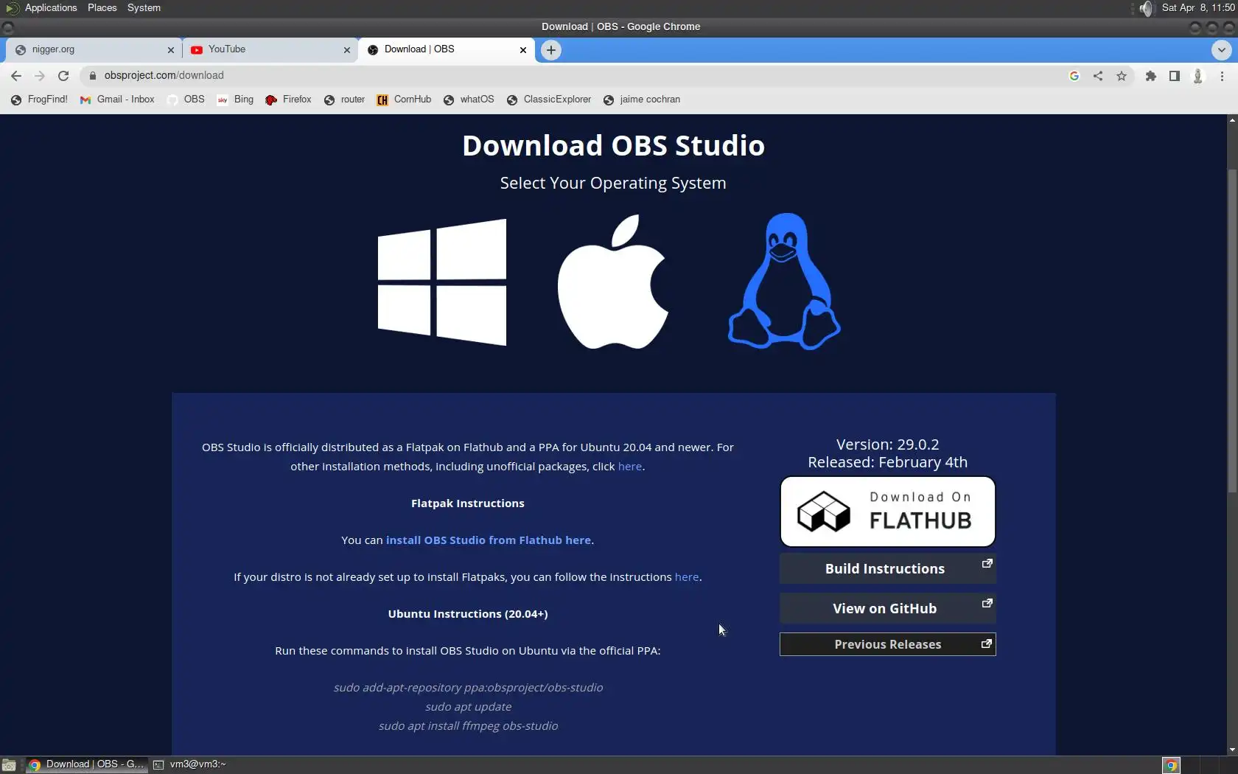Screen dimensions: 1238x774
Task: Open Previous Releases
Action: pyautogui.click(x=887, y=644)
